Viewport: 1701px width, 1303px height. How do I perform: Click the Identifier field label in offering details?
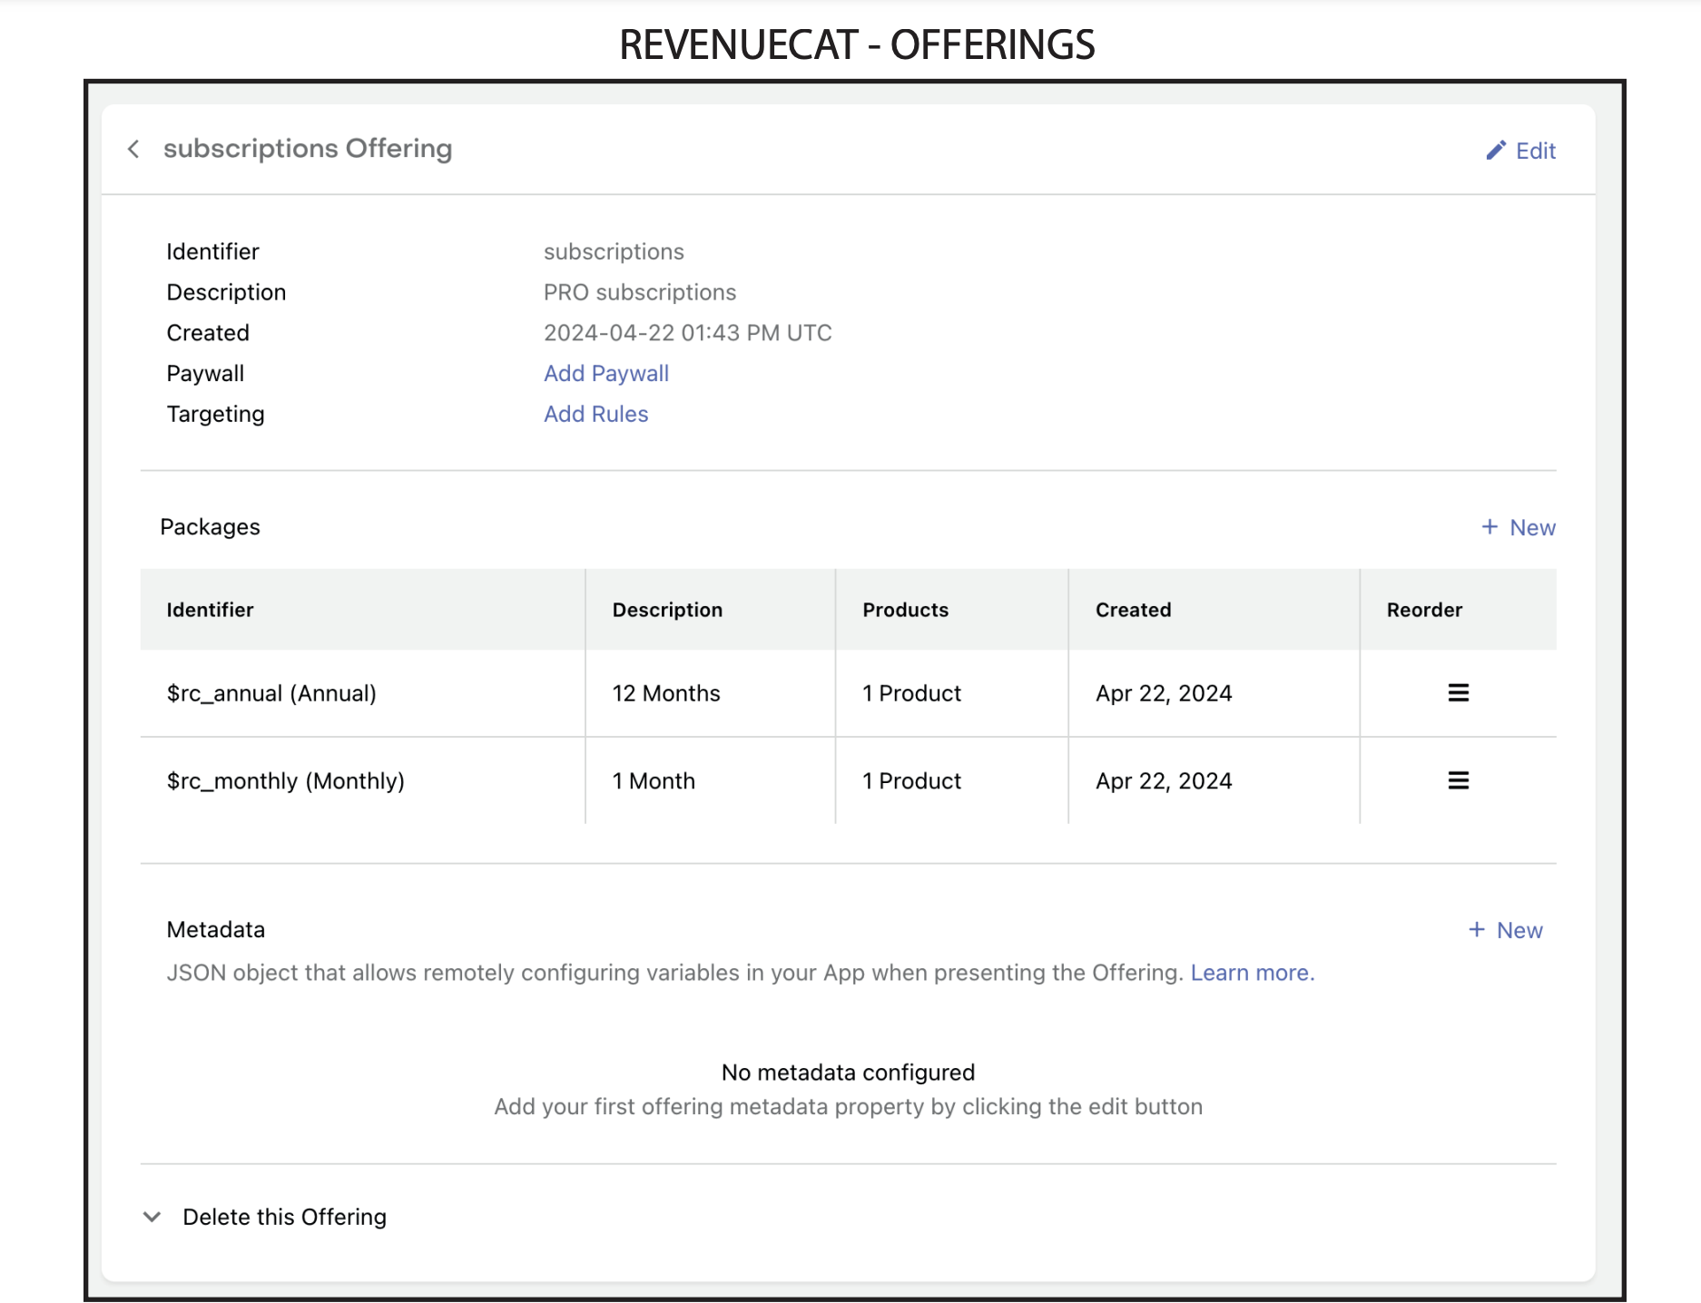pyautogui.click(x=212, y=252)
